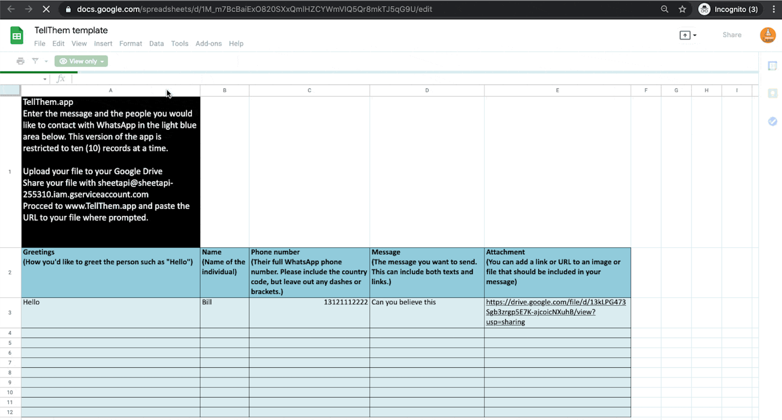Open the Format menu

[130, 43]
